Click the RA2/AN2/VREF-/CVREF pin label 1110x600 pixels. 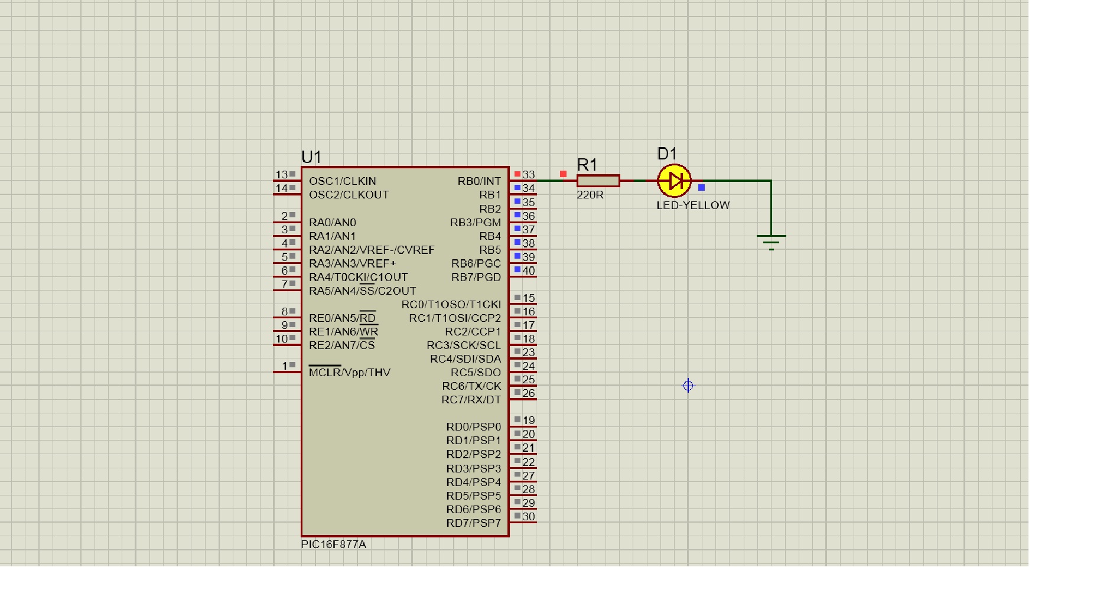(372, 250)
